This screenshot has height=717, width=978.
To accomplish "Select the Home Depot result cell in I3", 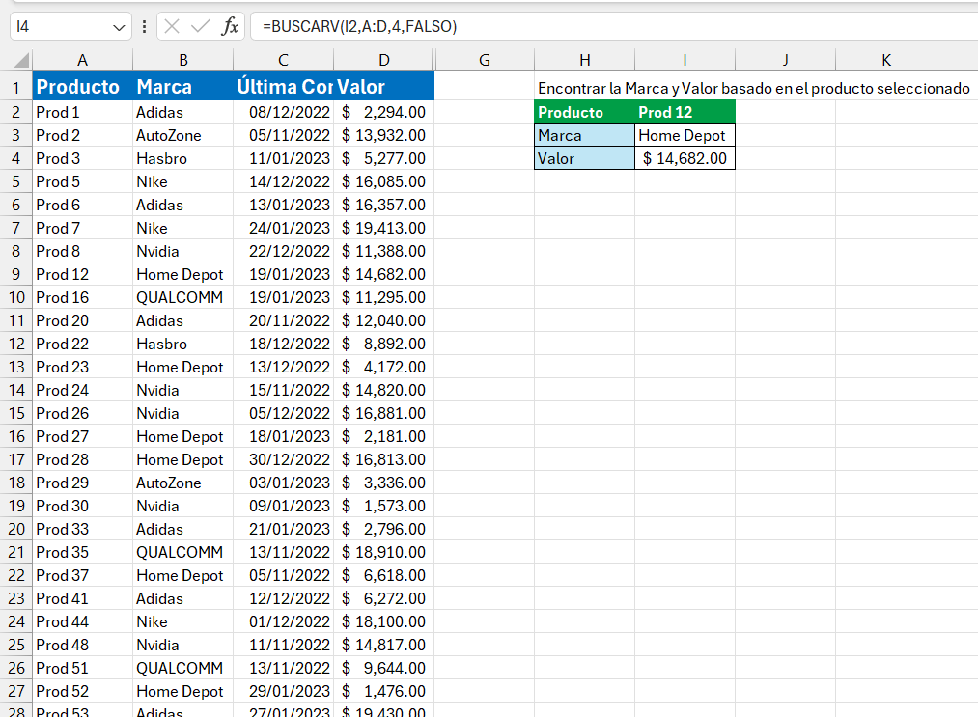I will pyautogui.click(x=685, y=135).
